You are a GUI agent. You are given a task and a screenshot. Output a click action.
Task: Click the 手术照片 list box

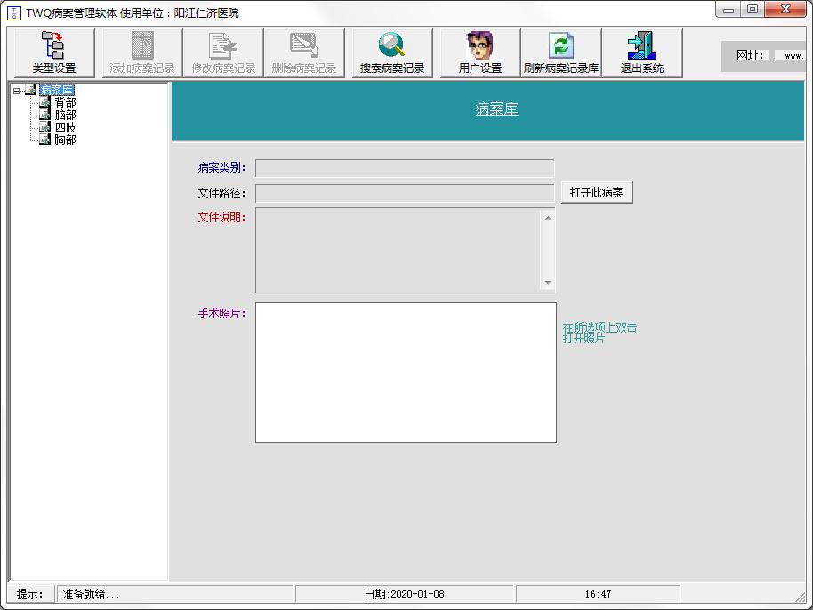coord(406,373)
